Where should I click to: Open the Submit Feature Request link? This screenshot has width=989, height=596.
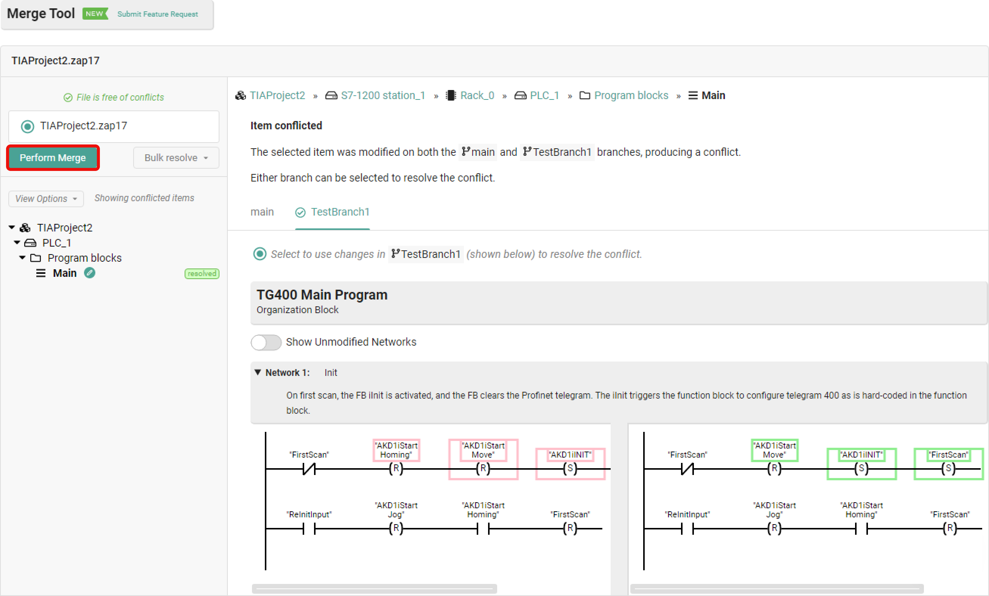click(x=157, y=14)
